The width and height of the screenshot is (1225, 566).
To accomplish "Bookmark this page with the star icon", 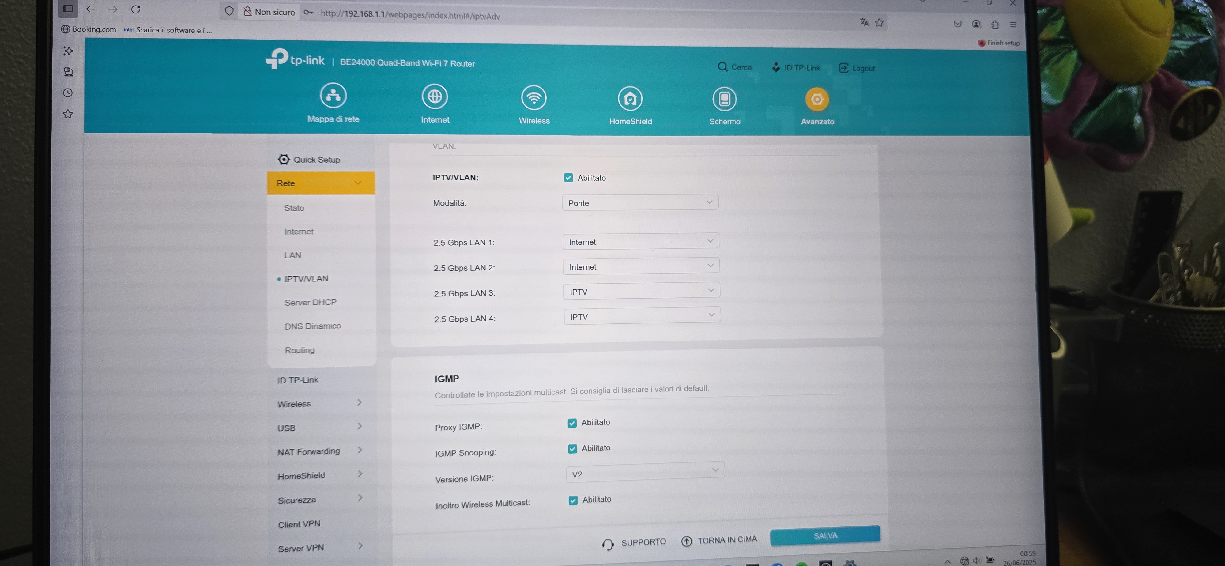I will 879,23.
